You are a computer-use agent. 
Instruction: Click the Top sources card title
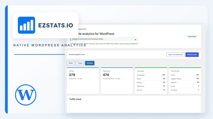pos(175,71)
